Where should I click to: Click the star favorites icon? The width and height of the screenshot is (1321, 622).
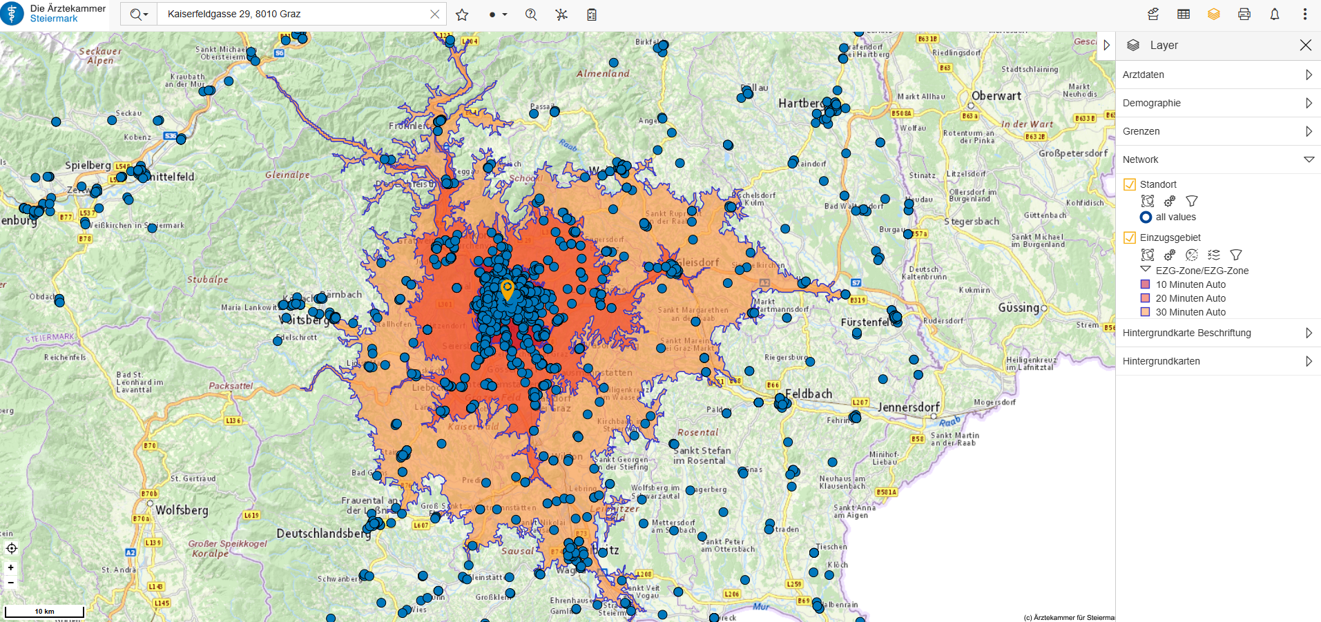pos(462,14)
